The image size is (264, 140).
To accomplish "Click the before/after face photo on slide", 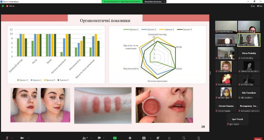I will [x=40, y=105].
